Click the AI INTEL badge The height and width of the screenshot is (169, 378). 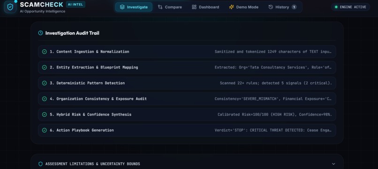click(76, 4)
